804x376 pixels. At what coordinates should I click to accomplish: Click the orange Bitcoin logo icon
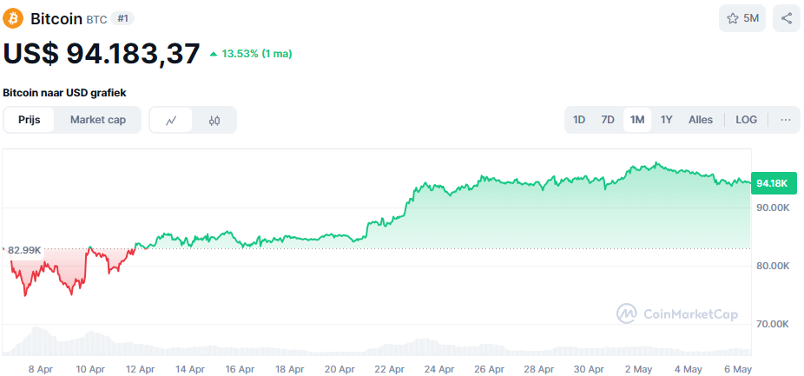pos(14,18)
